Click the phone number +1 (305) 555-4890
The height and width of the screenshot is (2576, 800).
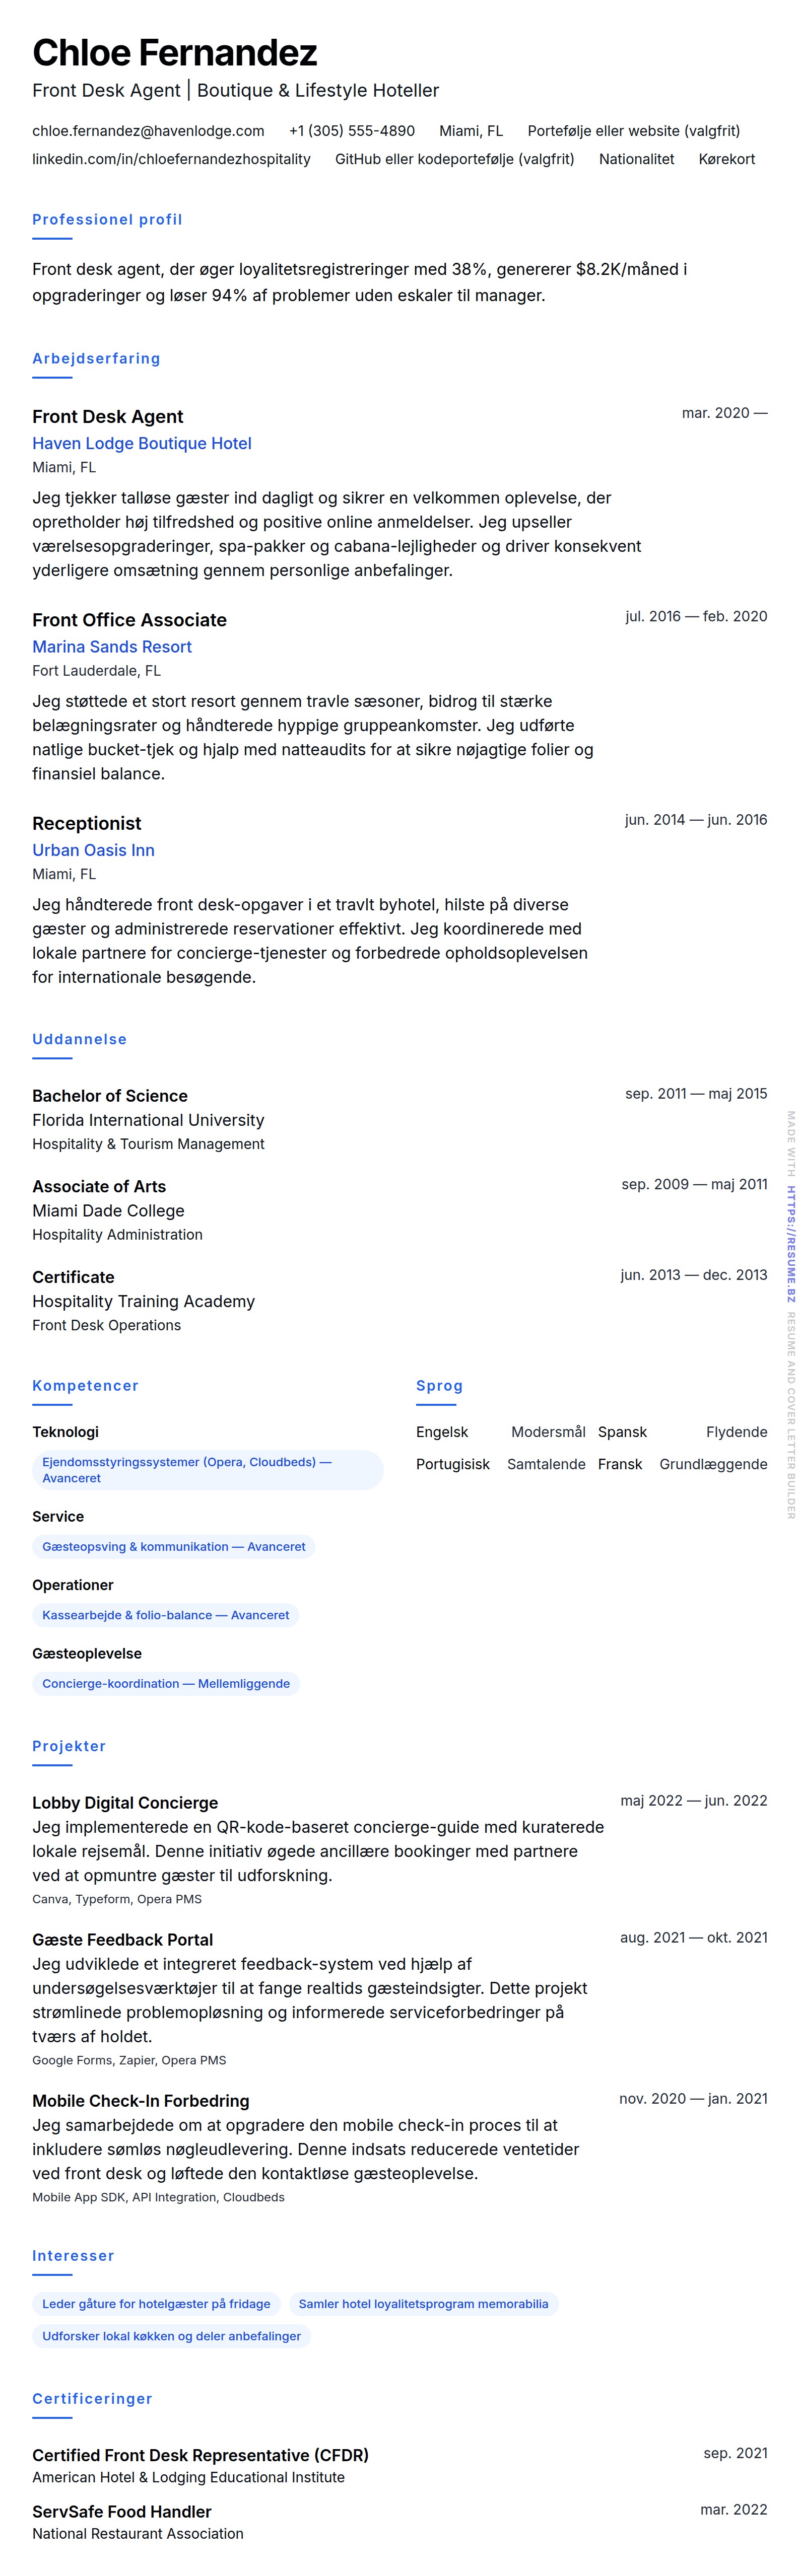(x=352, y=131)
